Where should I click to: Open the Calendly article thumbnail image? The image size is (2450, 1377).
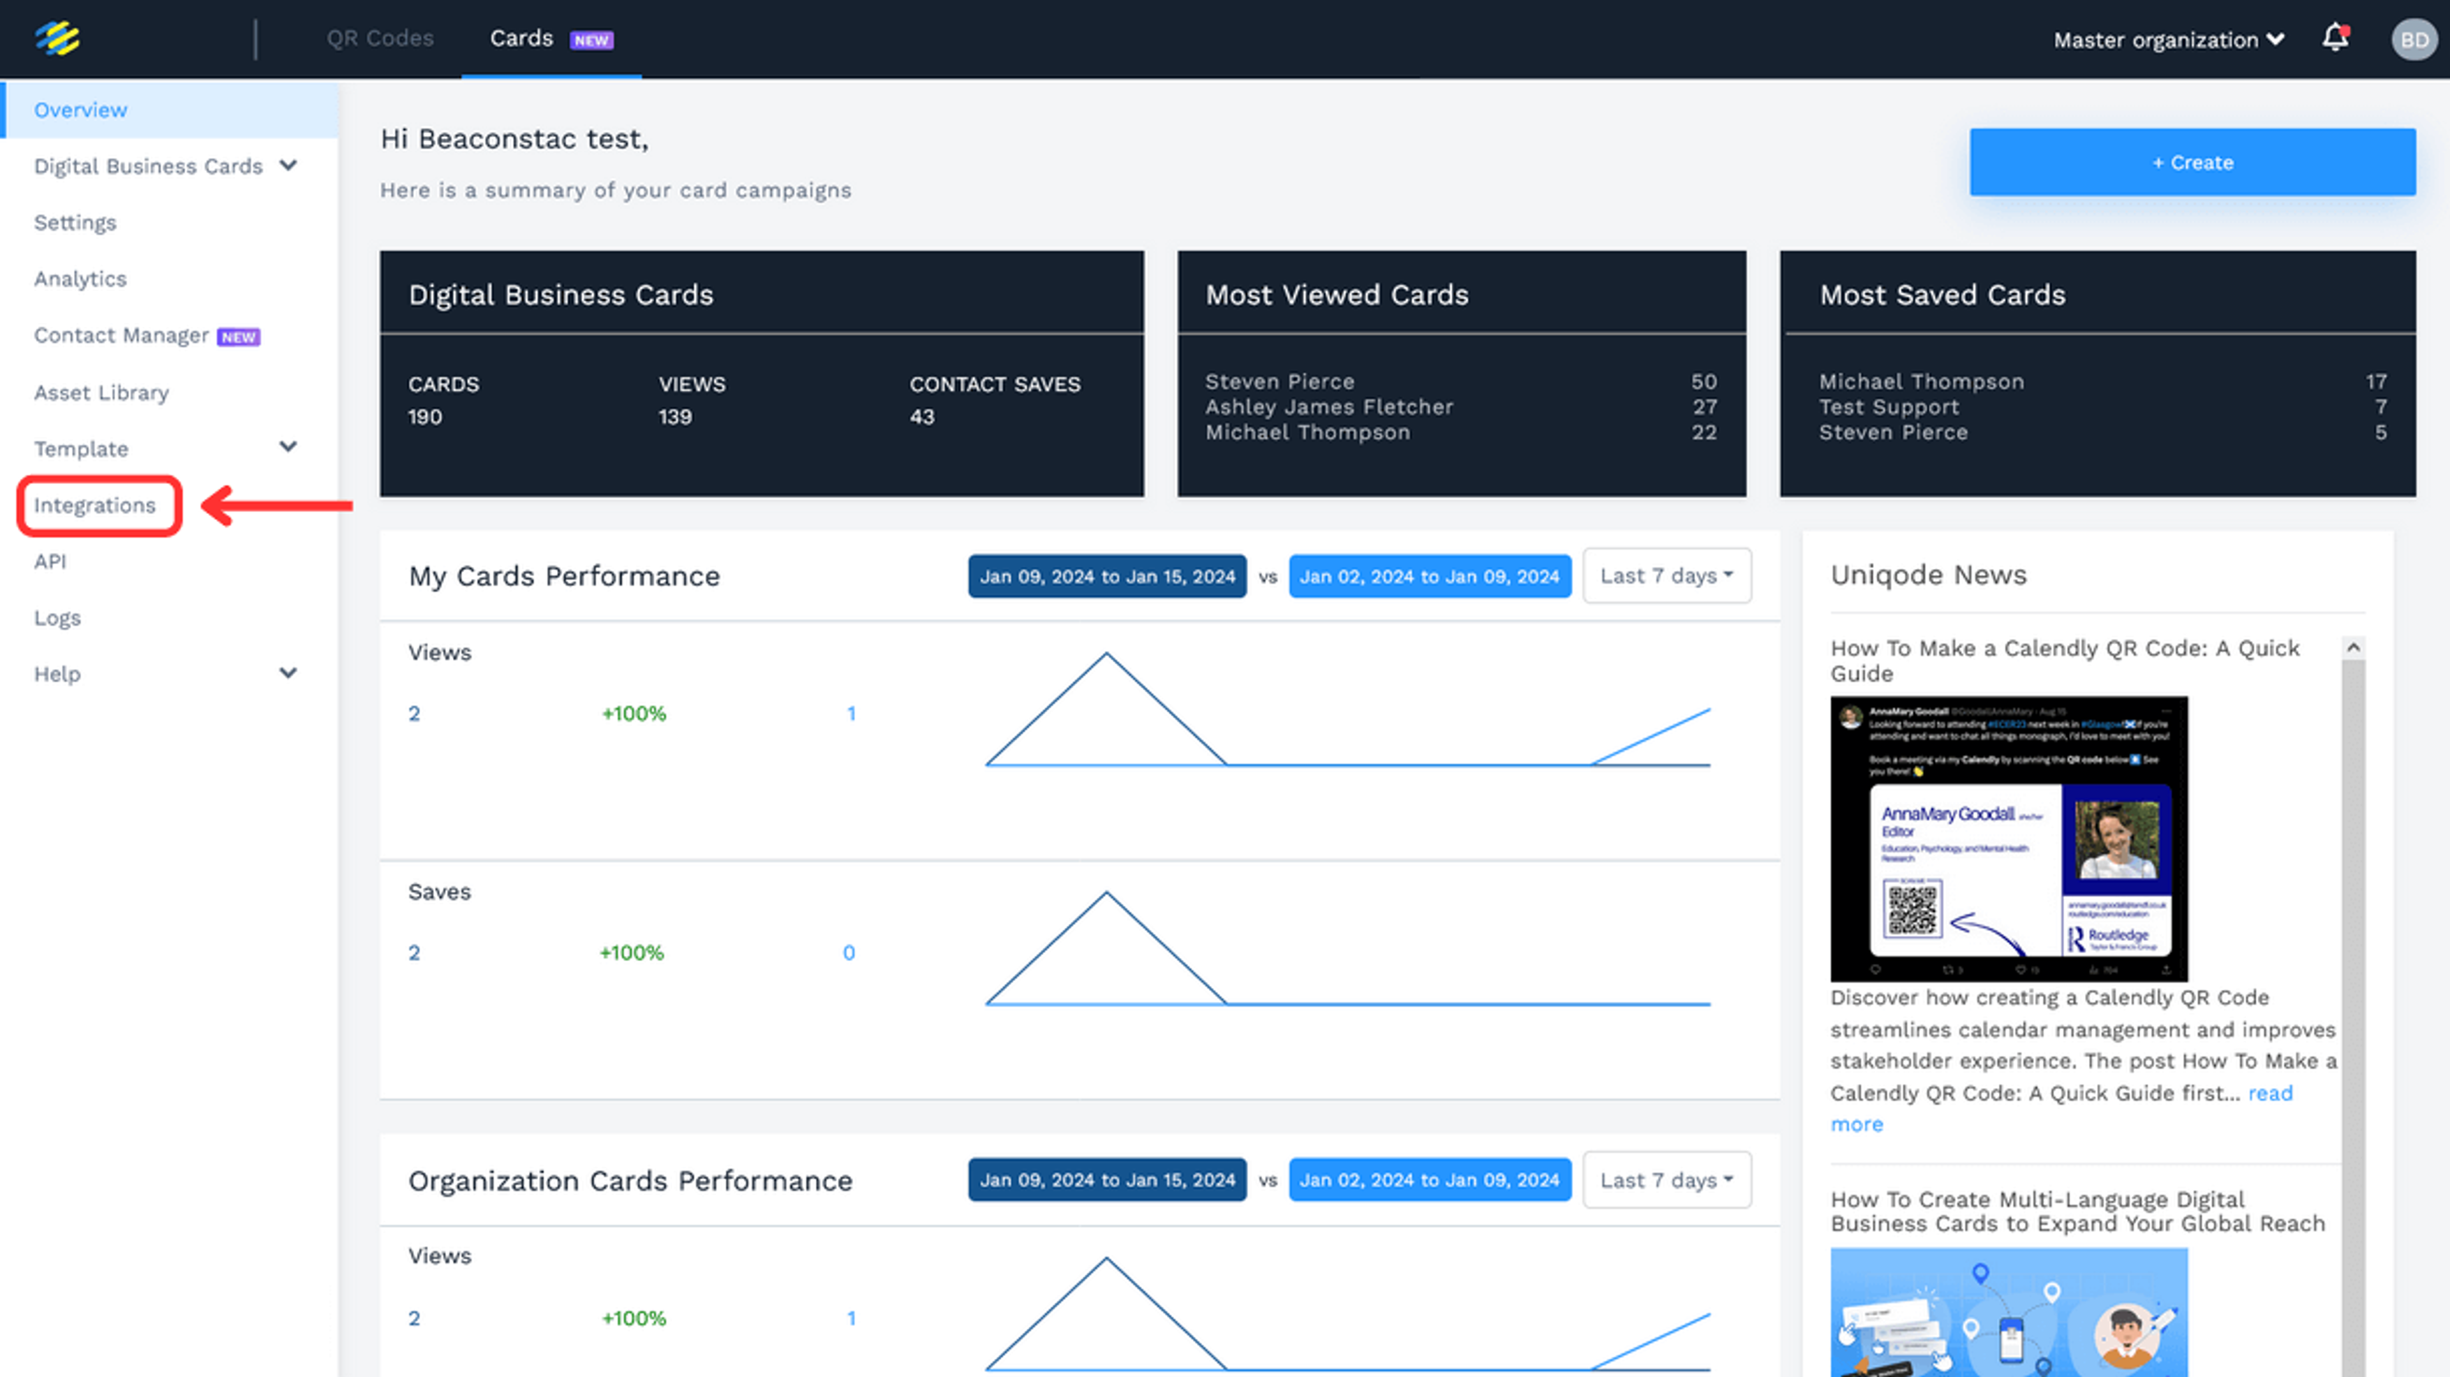pos(2008,839)
